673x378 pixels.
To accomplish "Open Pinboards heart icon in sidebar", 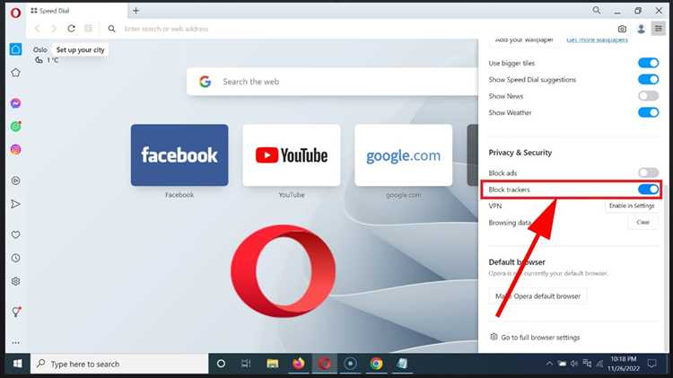I will point(15,234).
